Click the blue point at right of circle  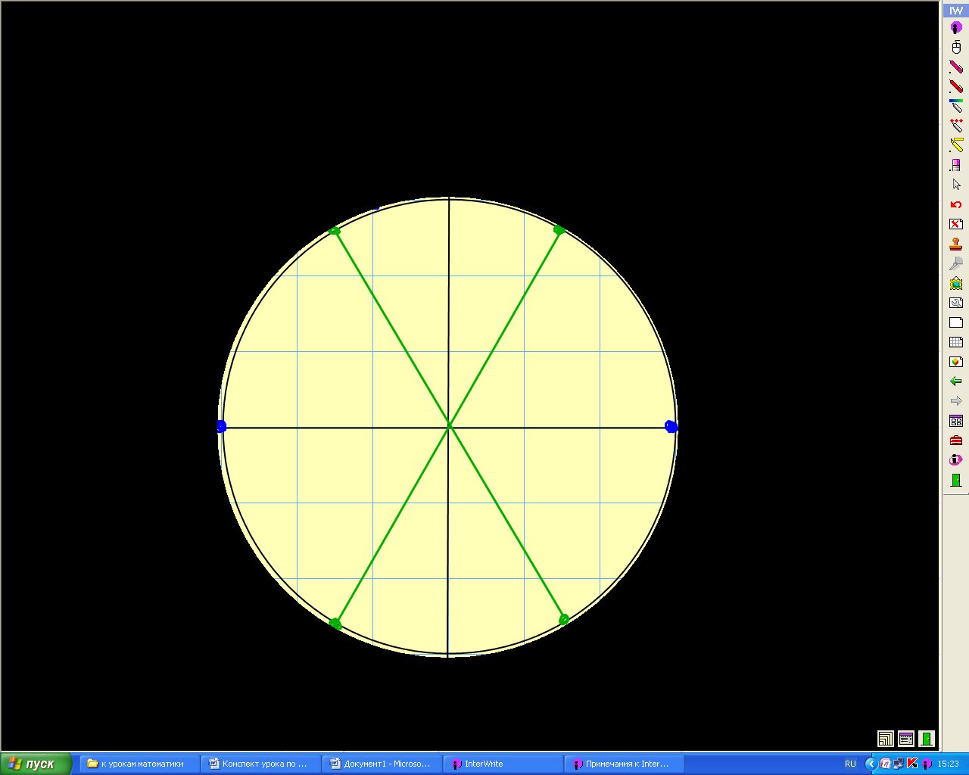tap(671, 427)
